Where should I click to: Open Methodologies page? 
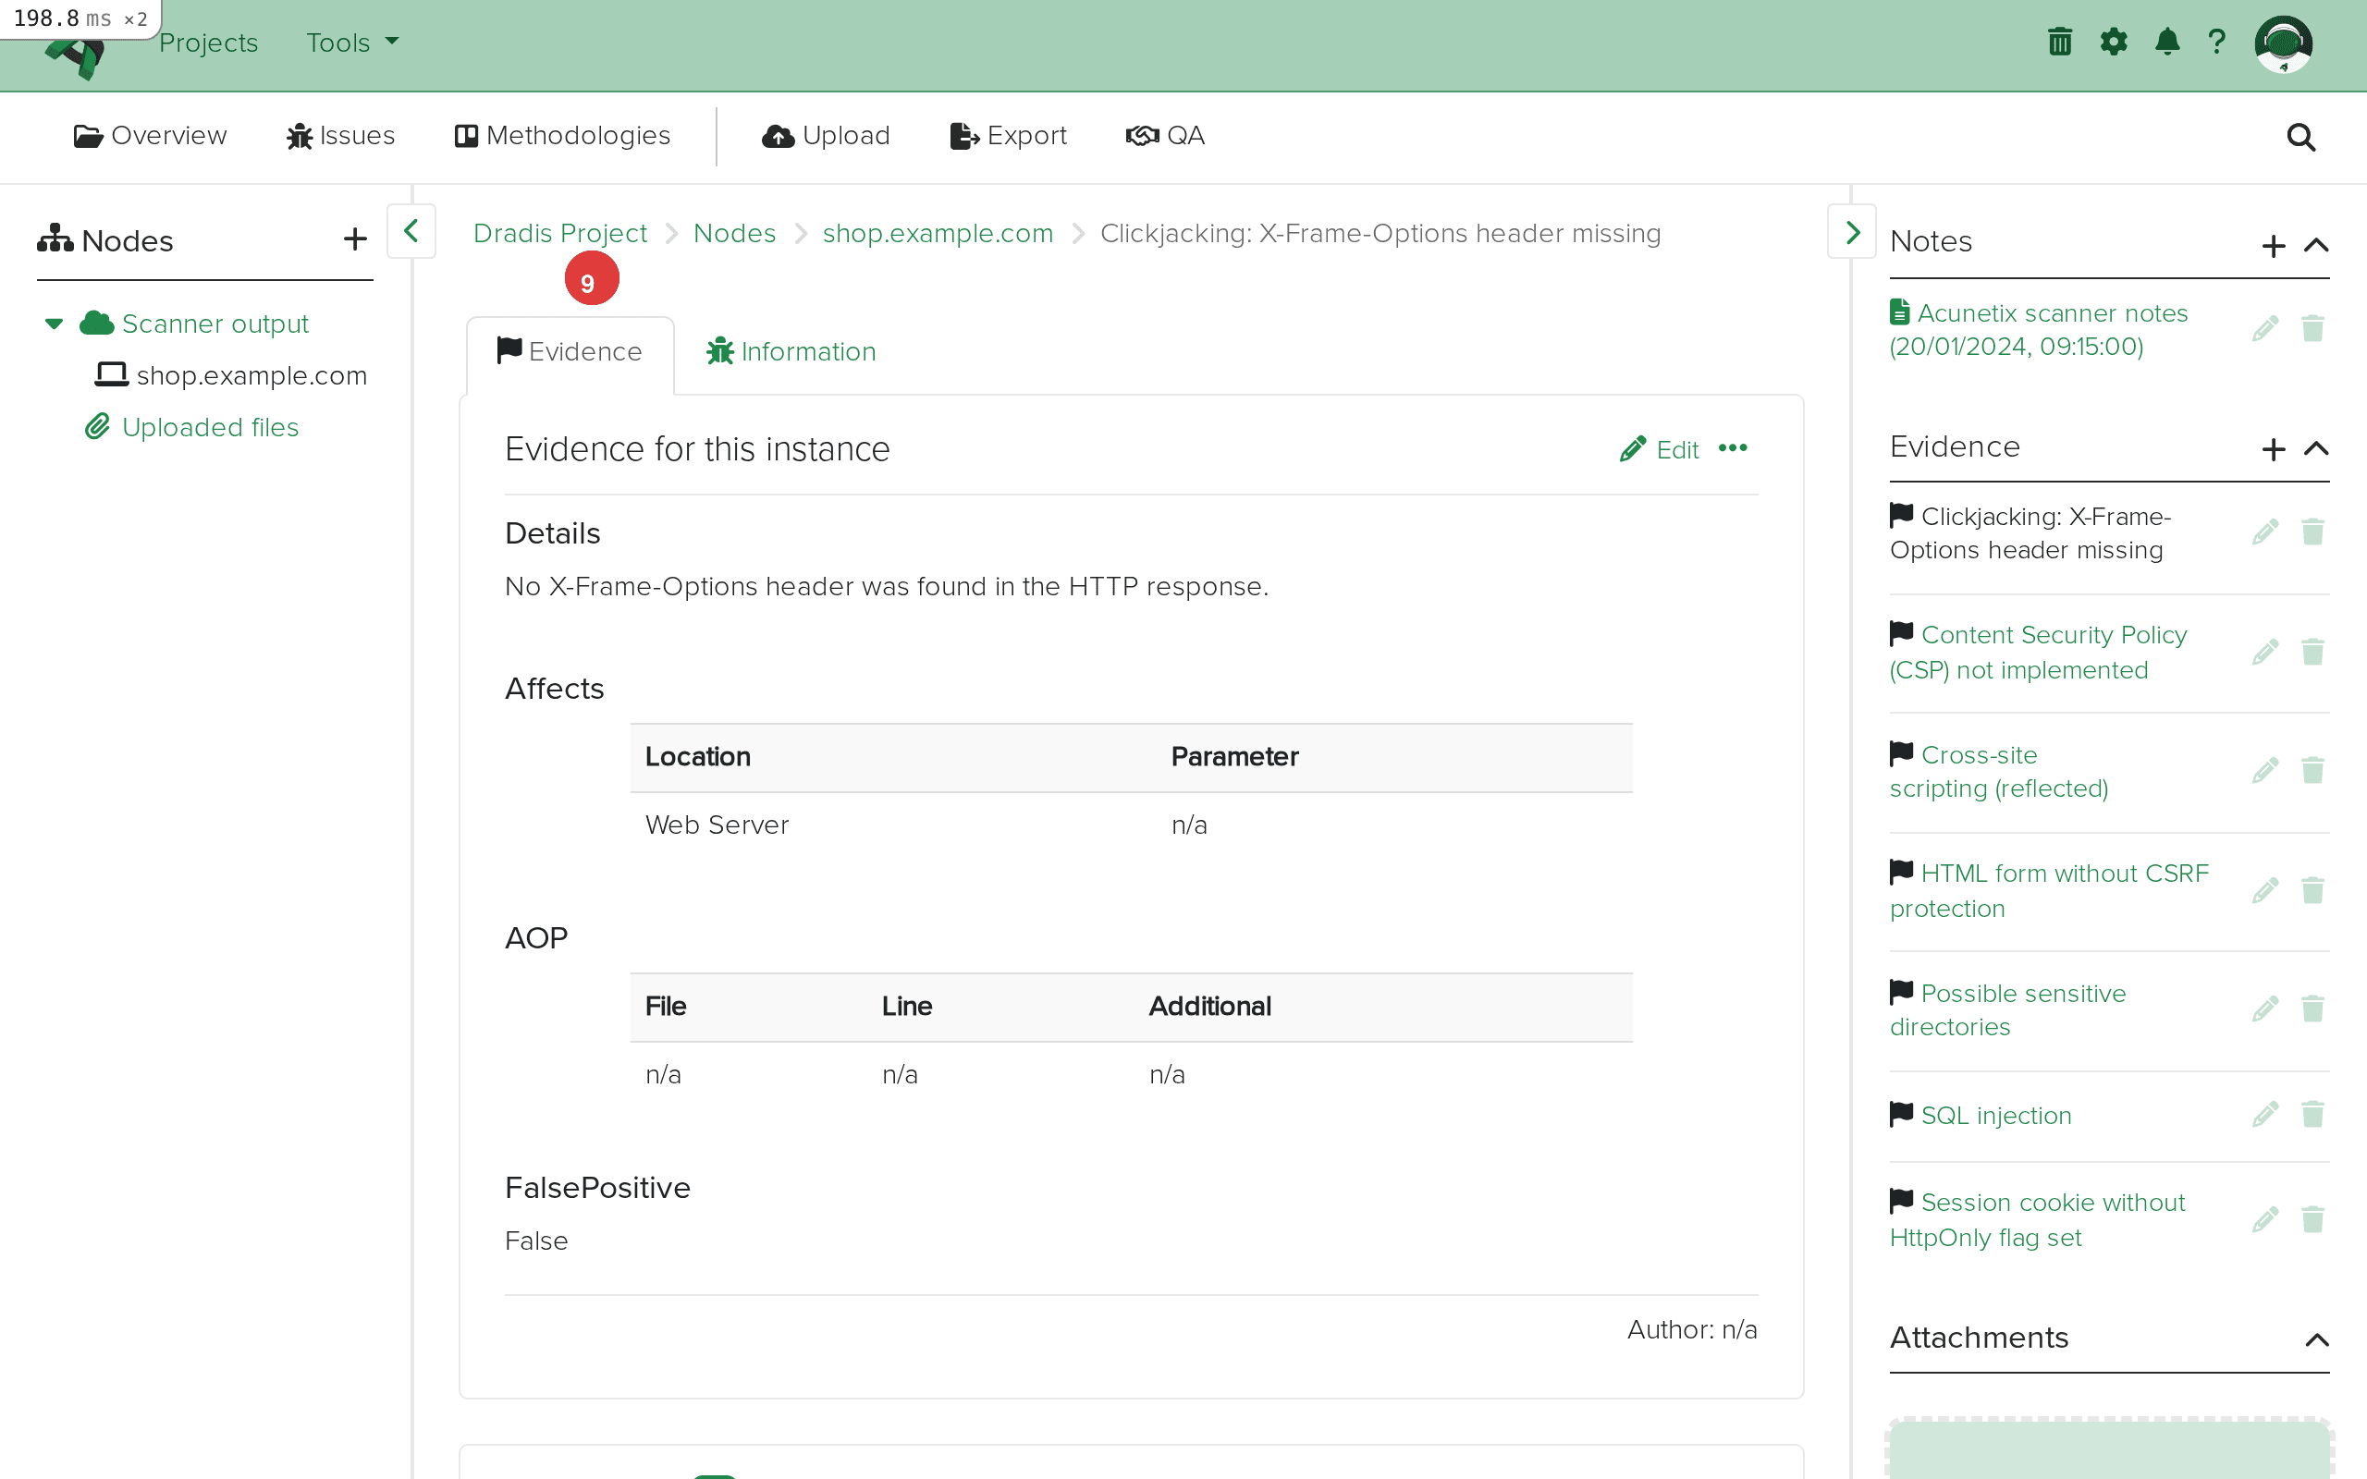tap(562, 136)
